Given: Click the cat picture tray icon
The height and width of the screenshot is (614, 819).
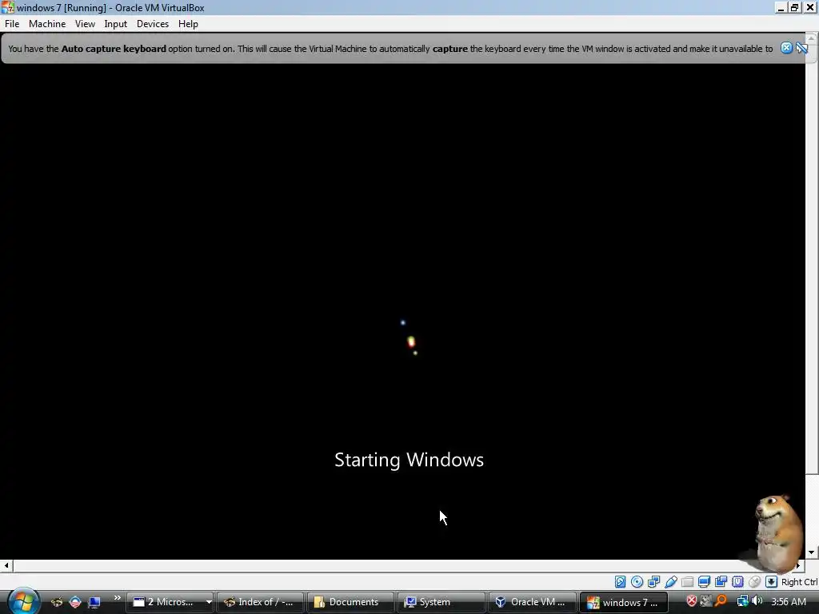Looking at the screenshot, I should [x=706, y=601].
